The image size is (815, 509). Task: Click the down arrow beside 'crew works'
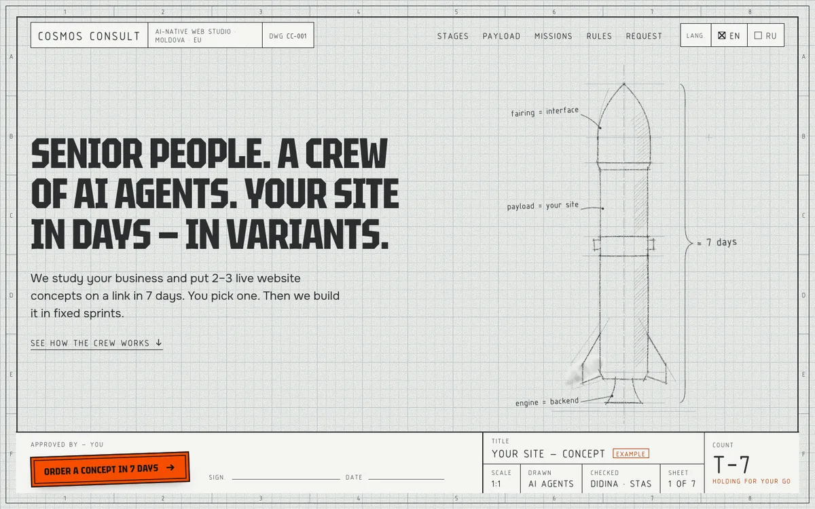point(159,343)
